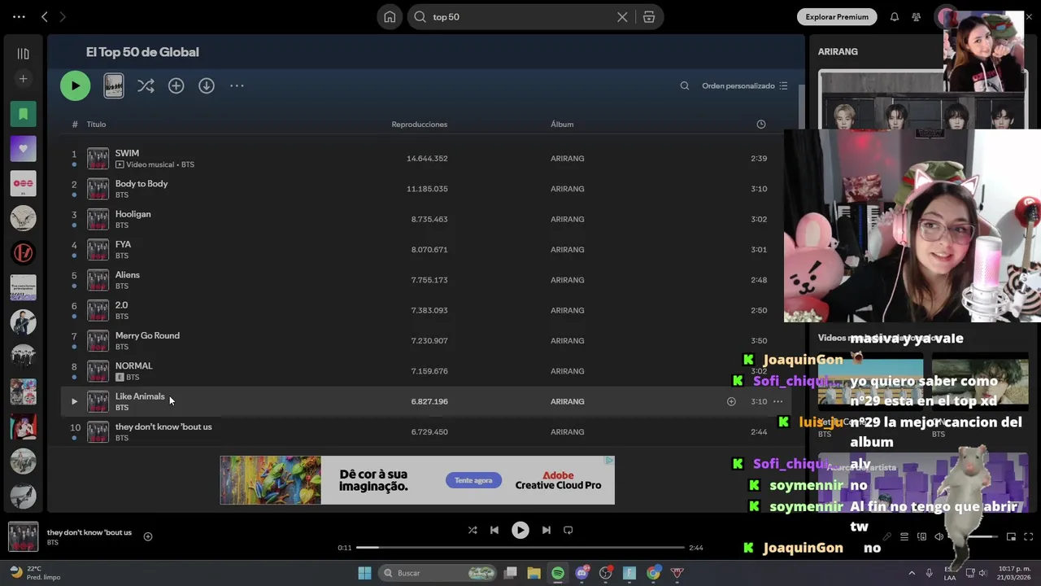Open friend activity icon
This screenshot has height=586, width=1041.
(x=917, y=16)
